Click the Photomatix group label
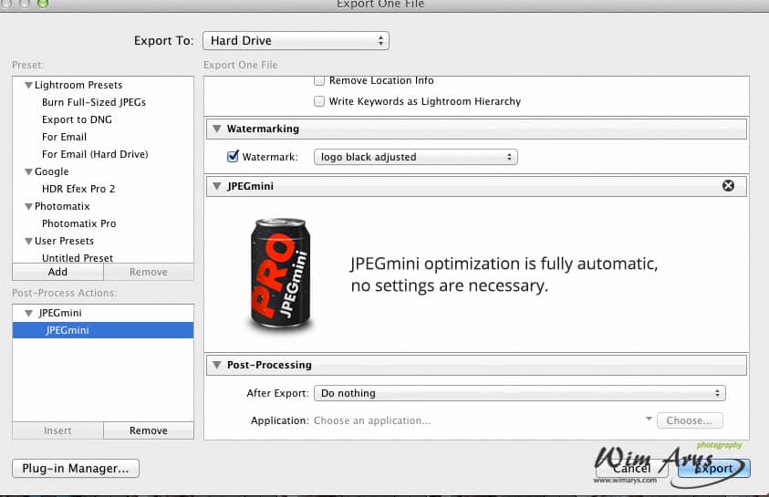The height and width of the screenshot is (497, 769). click(62, 206)
